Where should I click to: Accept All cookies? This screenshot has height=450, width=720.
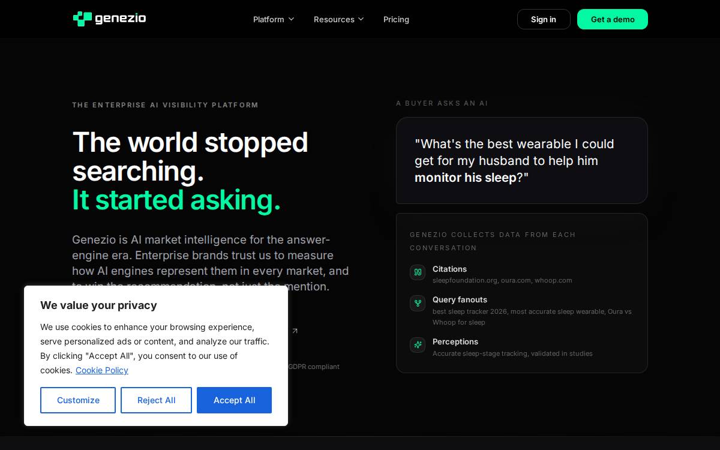tap(234, 400)
